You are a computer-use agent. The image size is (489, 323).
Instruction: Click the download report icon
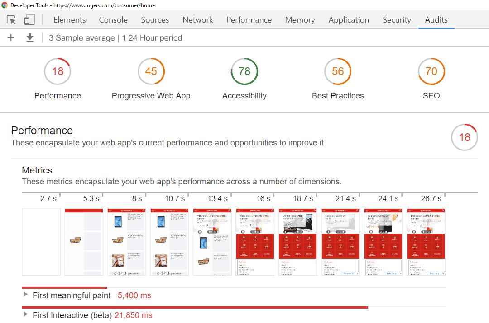click(30, 38)
